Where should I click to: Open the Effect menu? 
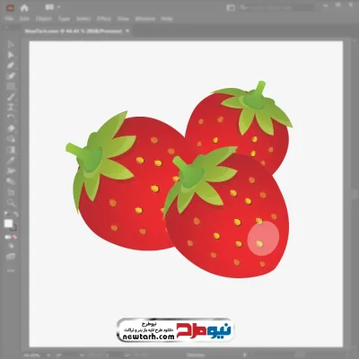pos(104,19)
